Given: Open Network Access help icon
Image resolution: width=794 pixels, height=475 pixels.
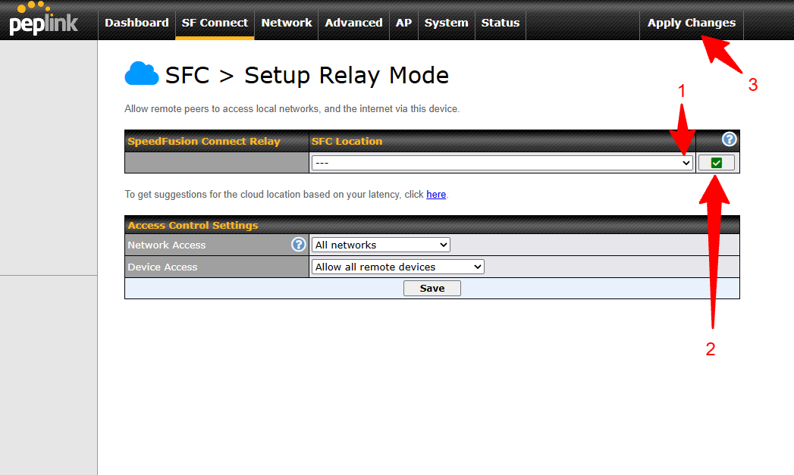Looking at the screenshot, I should [299, 245].
